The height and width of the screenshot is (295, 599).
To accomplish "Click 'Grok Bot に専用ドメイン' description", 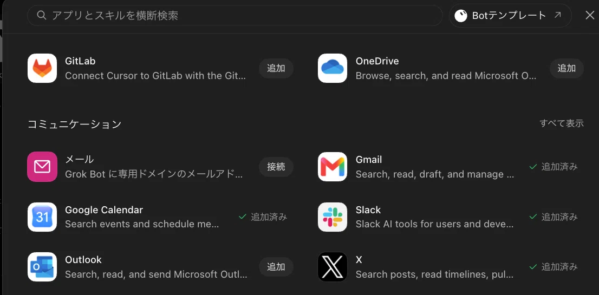I will [x=154, y=174].
